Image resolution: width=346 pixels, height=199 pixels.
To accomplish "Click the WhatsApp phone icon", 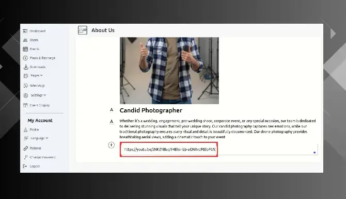I will pos(26,86).
